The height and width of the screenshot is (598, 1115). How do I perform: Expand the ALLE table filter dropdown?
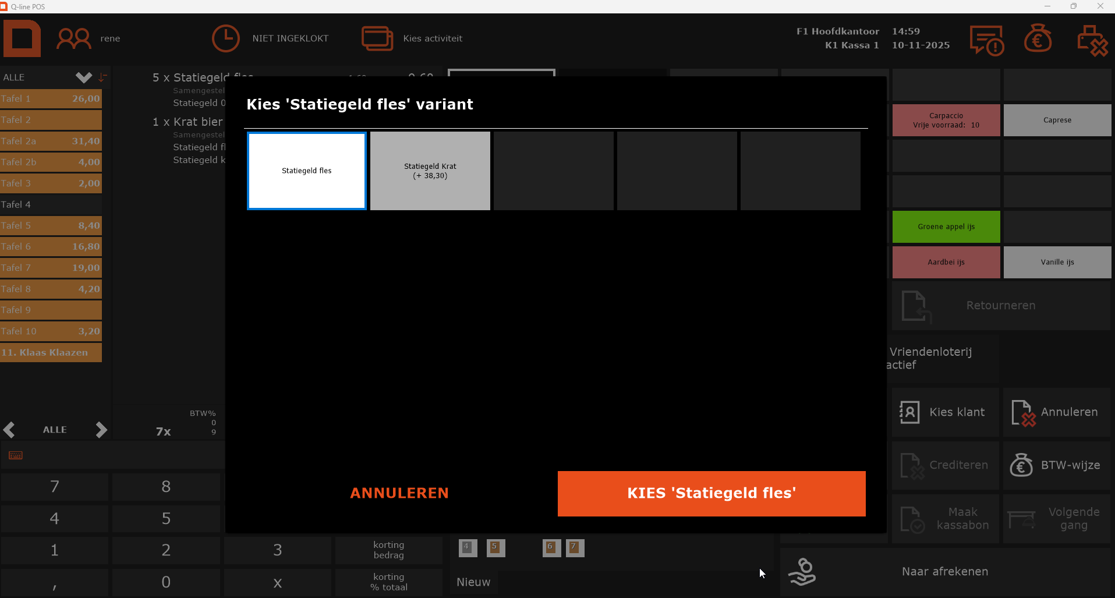click(83, 77)
